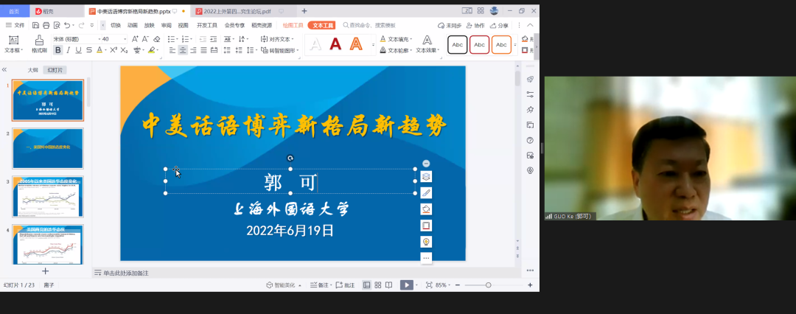
Task: Start slideshow with the play button
Action: coord(406,285)
